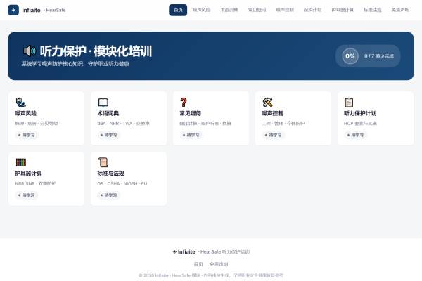Click the Infiaite logo icon in header
Image resolution: width=422 pixels, height=281 pixels.
[x=13, y=11]
